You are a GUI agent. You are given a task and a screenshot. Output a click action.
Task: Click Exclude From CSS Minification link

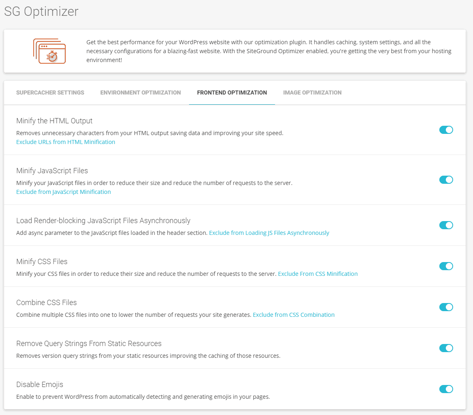318,274
